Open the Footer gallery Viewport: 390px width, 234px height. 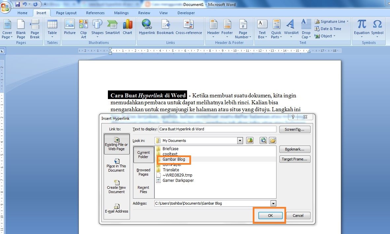tap(227, 29)
